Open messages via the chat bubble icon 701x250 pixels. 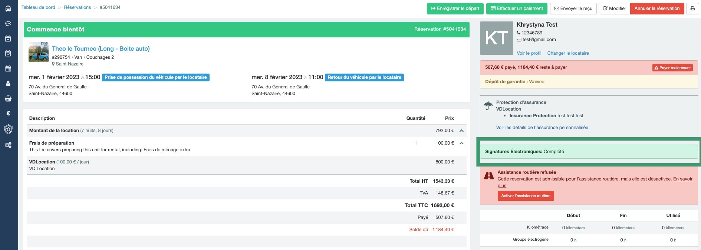(x=8, y=24)
